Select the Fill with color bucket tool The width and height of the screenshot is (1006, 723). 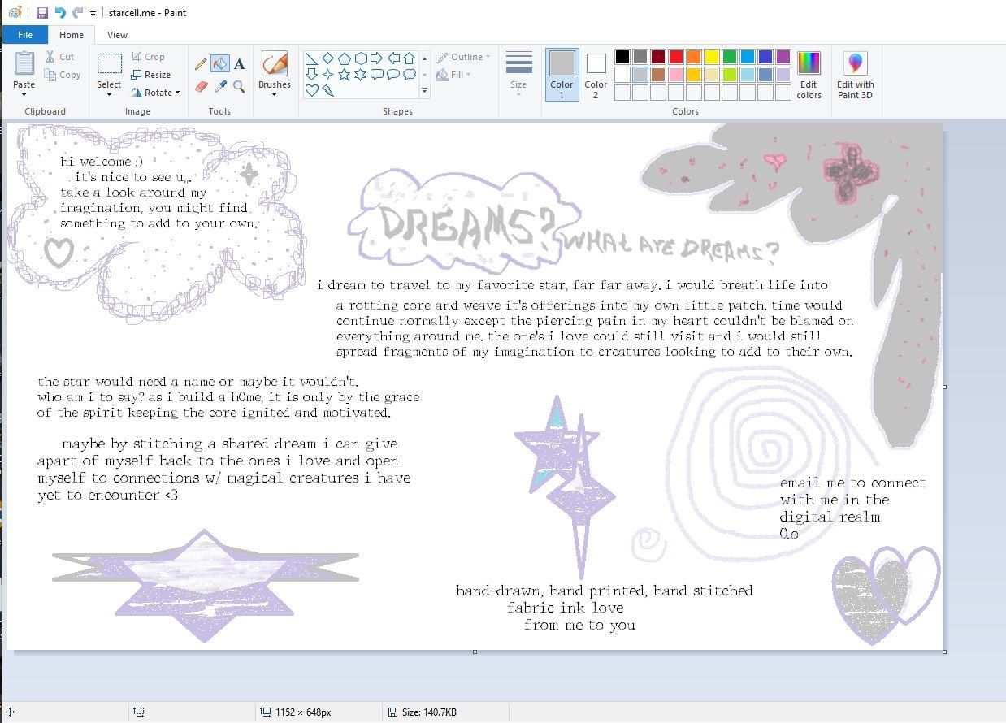click(x=220, y=63)
